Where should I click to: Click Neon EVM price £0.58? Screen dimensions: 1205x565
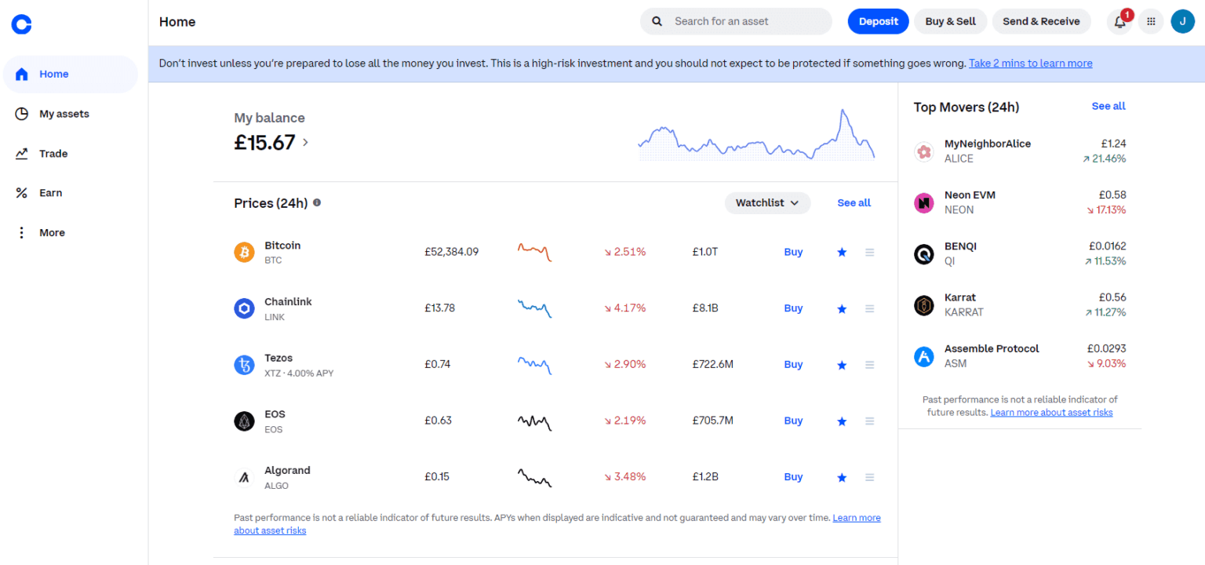pos(1113,195)
